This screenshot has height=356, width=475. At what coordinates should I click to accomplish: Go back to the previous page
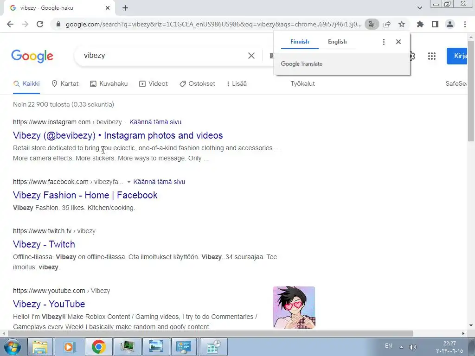tap(10, 24)
